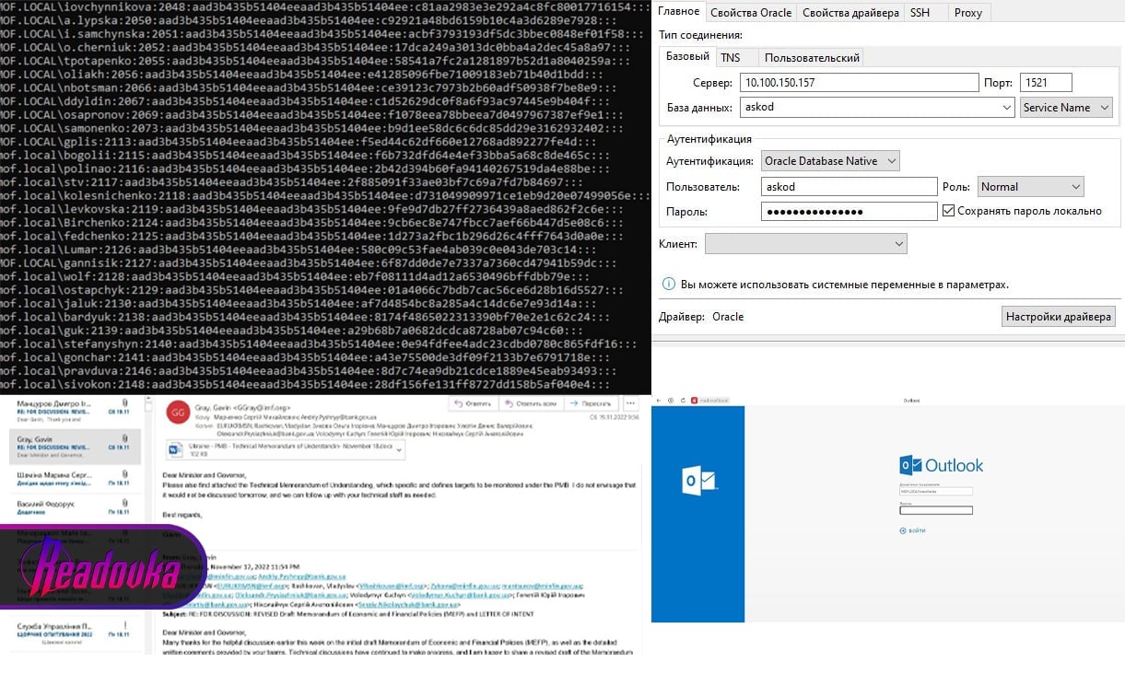This screenshot has height=675, width=1125.
Task: Toggle the Сохранять пароль локально checkbox
Action: point(948,211)
